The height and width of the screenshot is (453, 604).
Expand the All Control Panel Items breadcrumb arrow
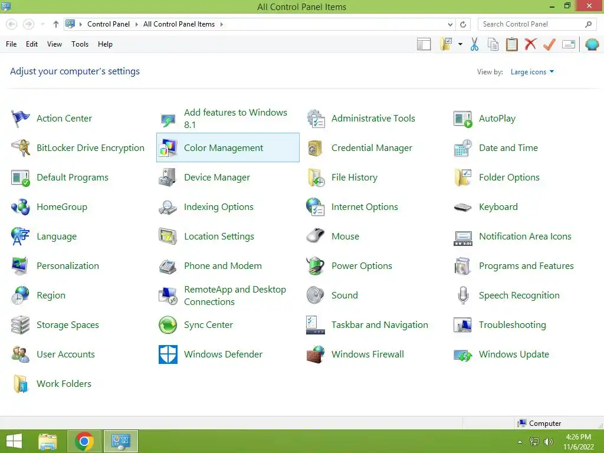click(x=222, y=24)
